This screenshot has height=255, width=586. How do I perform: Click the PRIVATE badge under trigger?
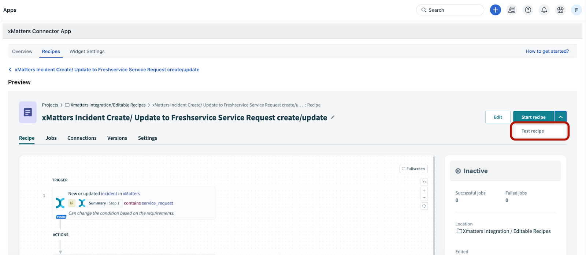coord(61,217)
